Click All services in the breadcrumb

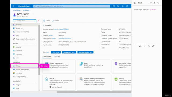pyautogui.click(x=17, y=10)
